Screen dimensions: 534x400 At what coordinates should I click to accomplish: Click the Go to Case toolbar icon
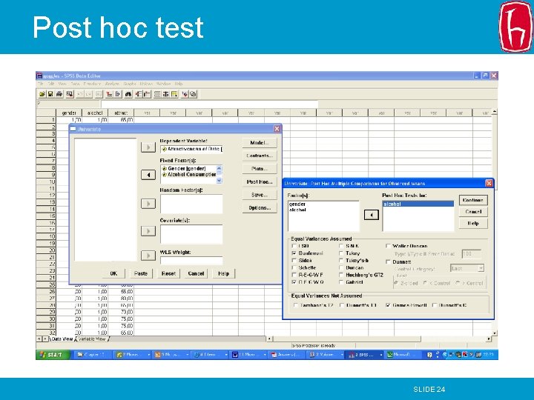(x=109, y=94)
